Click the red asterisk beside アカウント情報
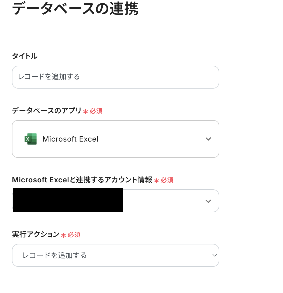 point(156,181)
